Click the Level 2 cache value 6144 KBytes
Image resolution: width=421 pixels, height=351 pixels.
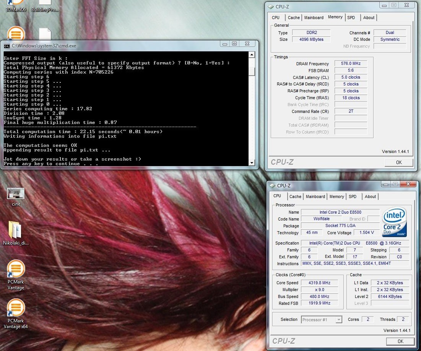(390, 296)
